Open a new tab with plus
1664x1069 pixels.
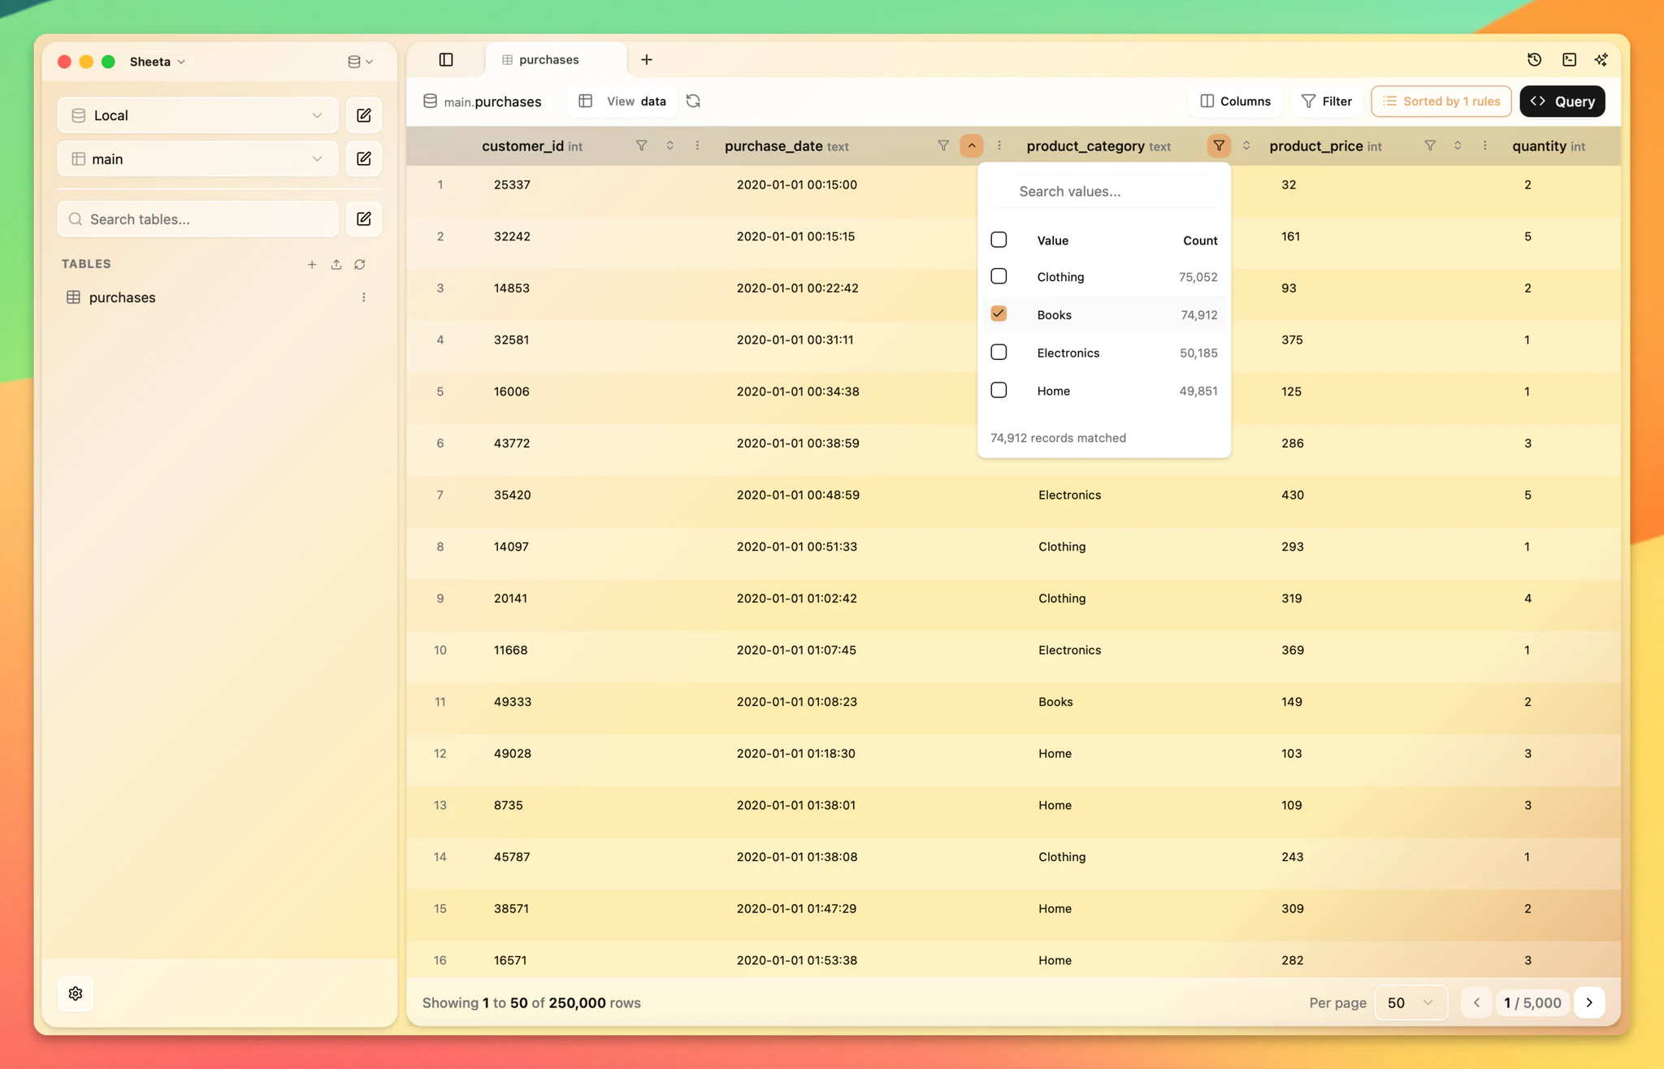tap(647, 59)
